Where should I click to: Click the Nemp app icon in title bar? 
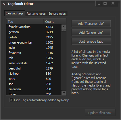4,4
